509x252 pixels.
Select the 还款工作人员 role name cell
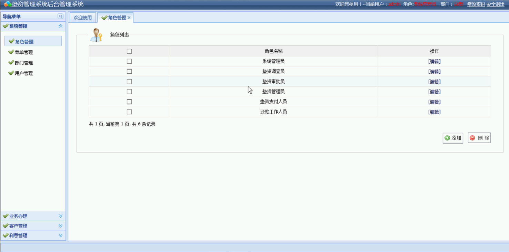[x=274, y=112]
